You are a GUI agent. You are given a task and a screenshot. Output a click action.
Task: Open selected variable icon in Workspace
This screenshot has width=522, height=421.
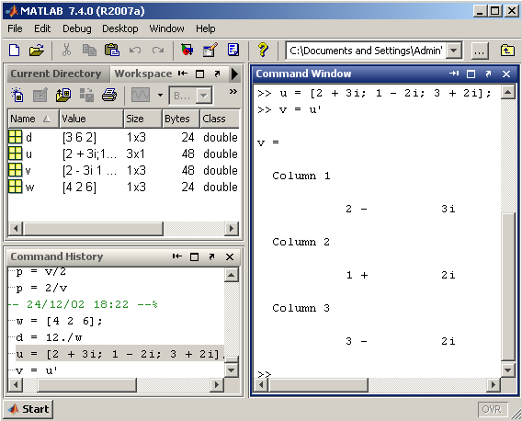coord(40,96)
